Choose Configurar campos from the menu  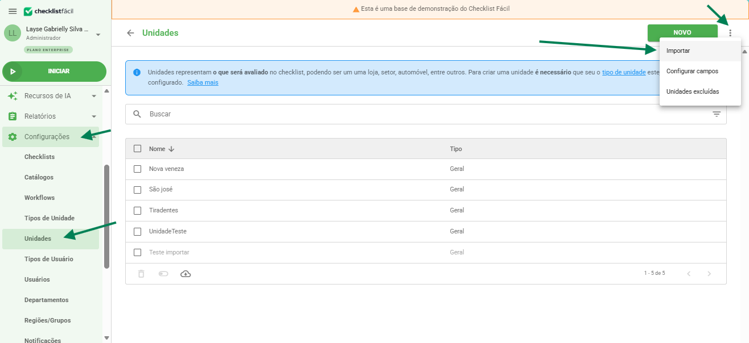click(x=700, y=71)
